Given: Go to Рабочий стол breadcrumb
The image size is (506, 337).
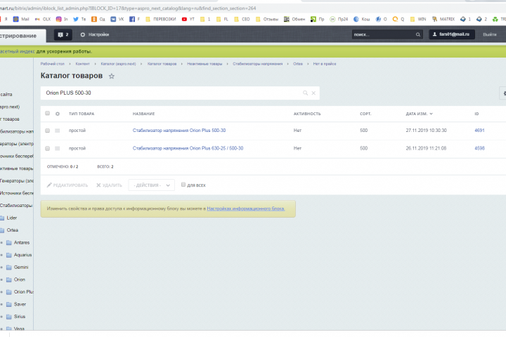Looking at the screenshot, I should coord(53,64).
